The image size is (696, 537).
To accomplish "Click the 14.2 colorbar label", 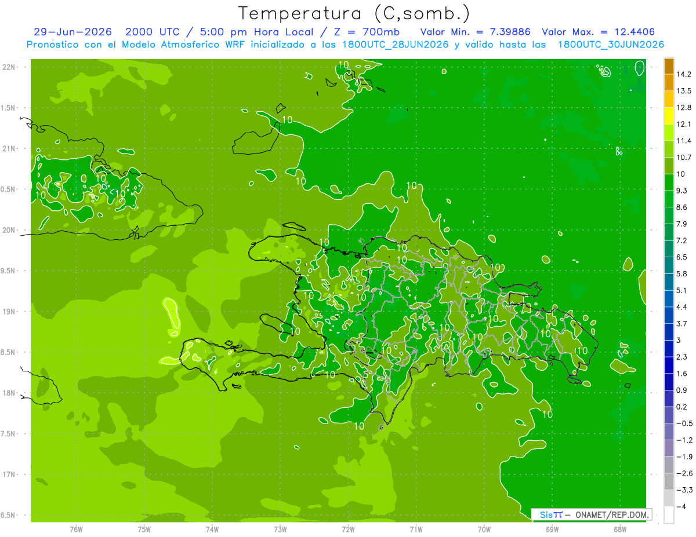I will [x=684, y=74].
